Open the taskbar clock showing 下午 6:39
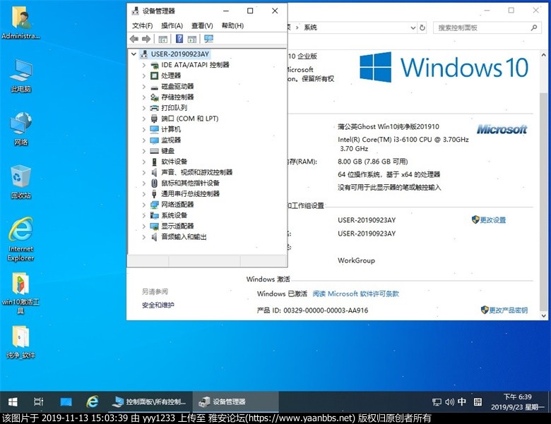Screen dimensions: 551x424 [518, 402]
